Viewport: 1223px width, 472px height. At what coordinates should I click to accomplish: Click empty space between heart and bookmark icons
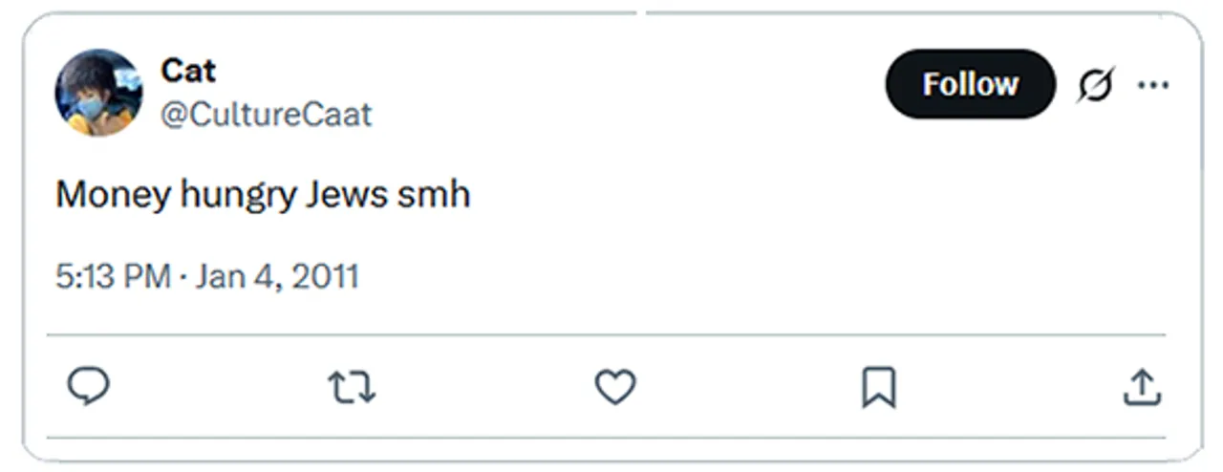coord(747,387)
